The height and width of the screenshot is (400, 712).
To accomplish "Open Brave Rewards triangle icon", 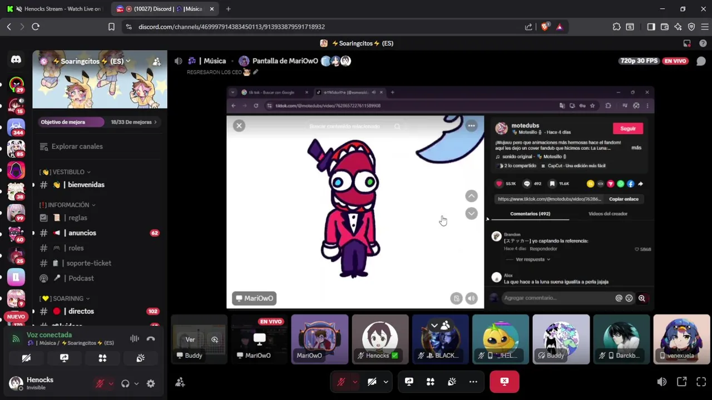I will point(560,27).
